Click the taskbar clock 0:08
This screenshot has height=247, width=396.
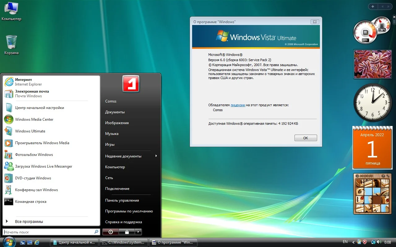tap(387, 242)
